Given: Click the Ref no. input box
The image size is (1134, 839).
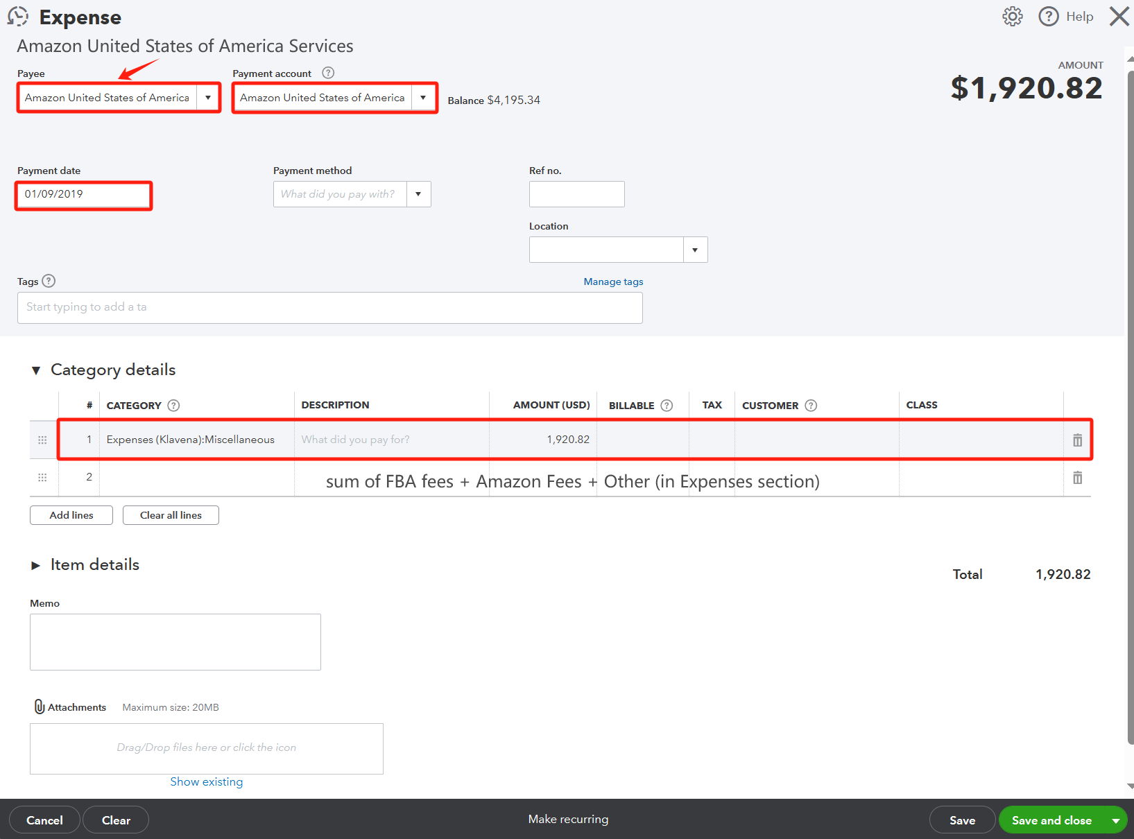Looking at the screenshot, I should [577, 194].
